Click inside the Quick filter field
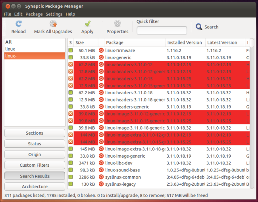This screenshot has height=202, width=258. click(x=162, y=30)
